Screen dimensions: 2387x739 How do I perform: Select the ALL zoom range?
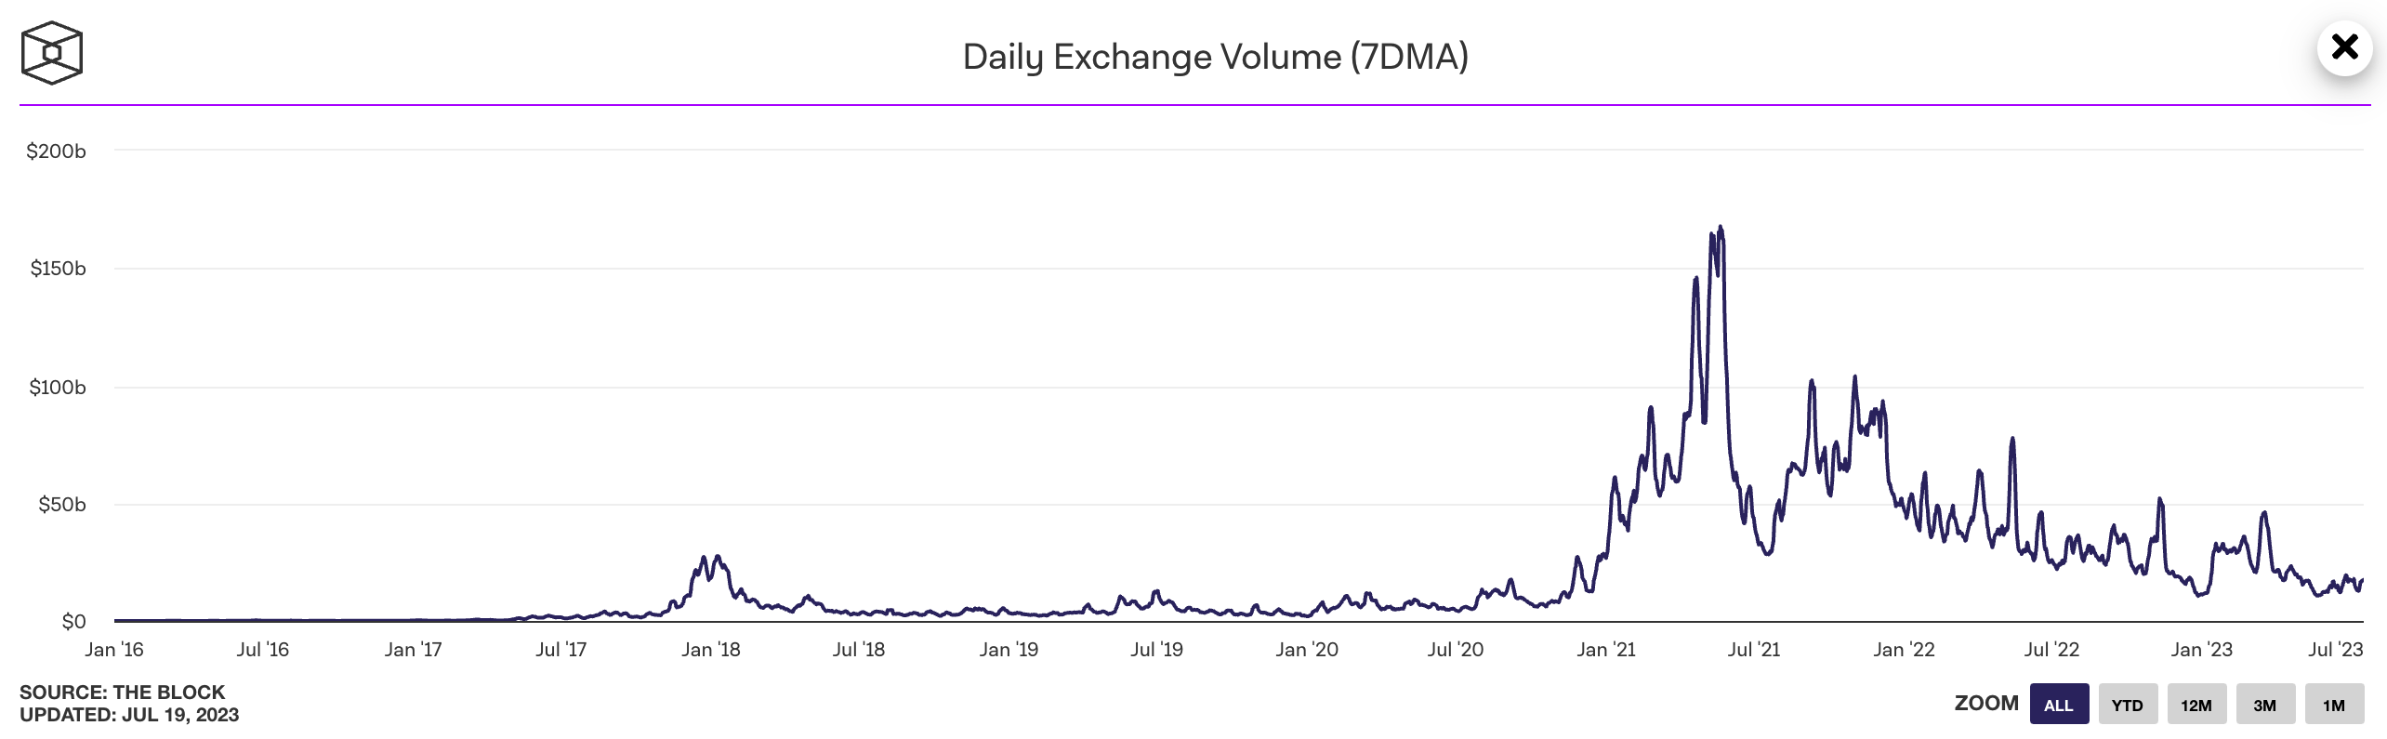2059,705
